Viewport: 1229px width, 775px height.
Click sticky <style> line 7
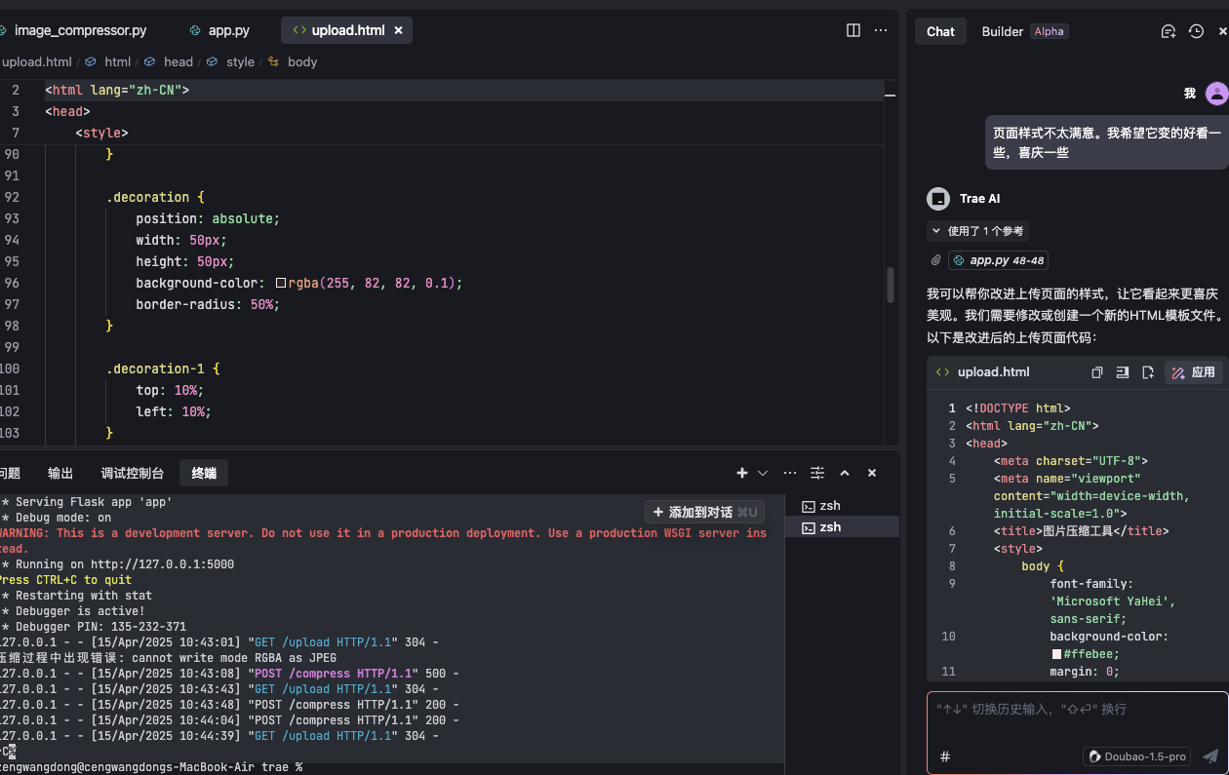point(101,133)
